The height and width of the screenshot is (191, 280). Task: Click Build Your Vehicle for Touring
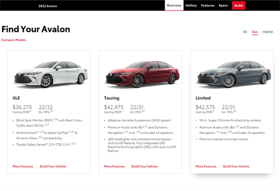click(x=144, y=166)
